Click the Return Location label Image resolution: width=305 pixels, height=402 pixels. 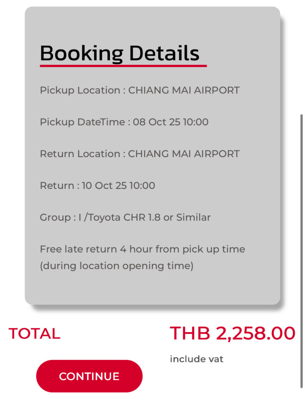coord(80,153)
